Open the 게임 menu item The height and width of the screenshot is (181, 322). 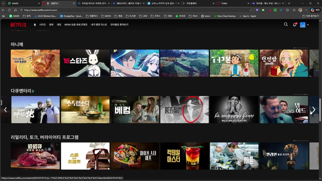59,25
